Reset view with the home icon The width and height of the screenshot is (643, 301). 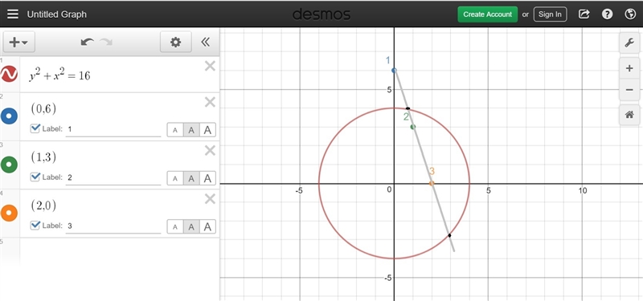629,115
